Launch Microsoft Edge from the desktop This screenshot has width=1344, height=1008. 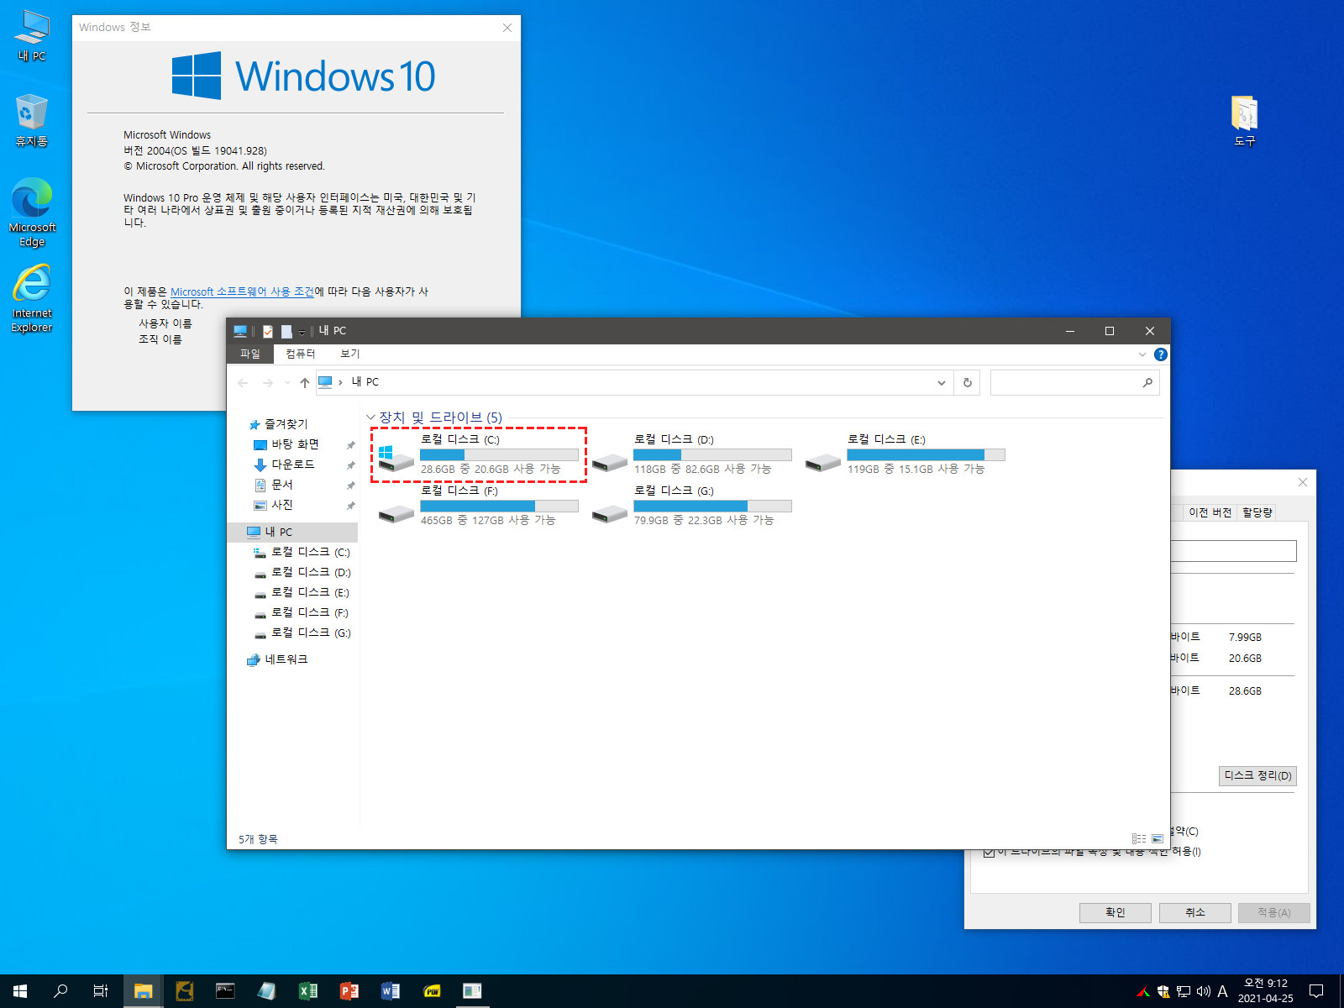tap(32, 212)
